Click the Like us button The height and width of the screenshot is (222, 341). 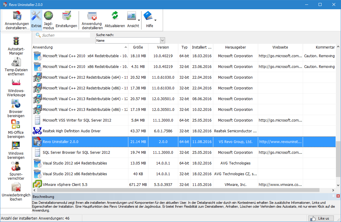pyautogui.click(x=321, y=218)
